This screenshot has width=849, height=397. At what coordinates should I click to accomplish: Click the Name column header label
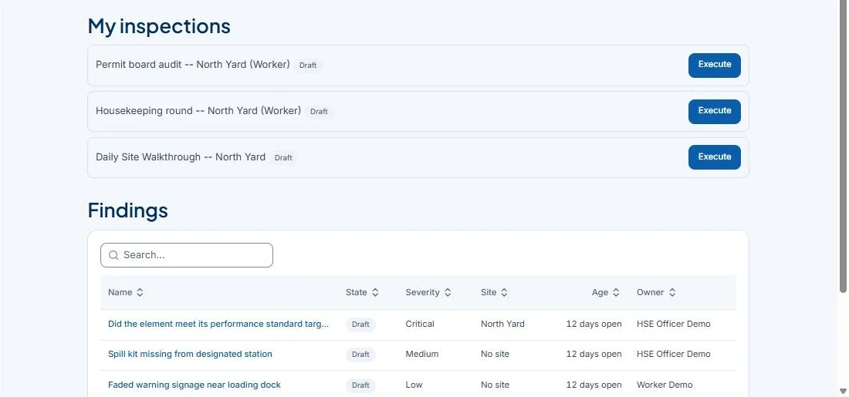pos(120,292)
